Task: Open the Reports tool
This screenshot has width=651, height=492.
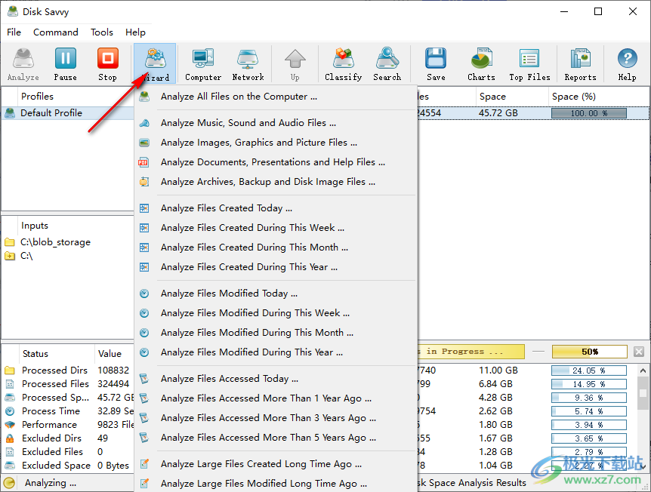Action: pos(580,63)
